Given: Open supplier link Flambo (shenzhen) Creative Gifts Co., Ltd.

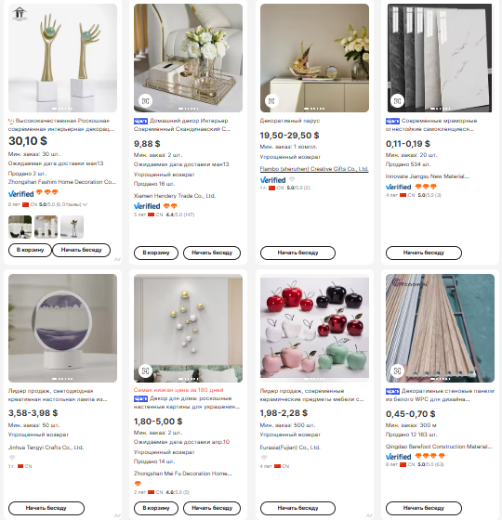Looking at the screenshot, I should [314, 169].
